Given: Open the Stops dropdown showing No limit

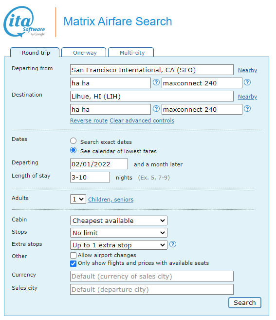Looking at the screenshot, I should coord(119,233).
